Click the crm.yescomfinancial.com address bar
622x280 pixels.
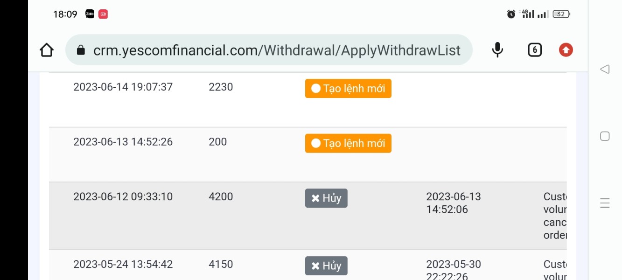pyautogui.click(x=269, y=50)
